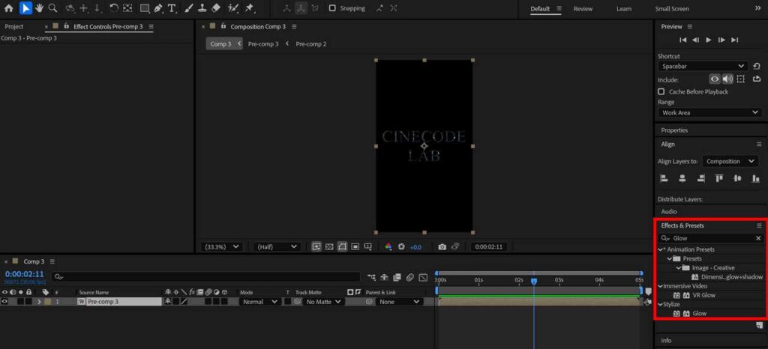Open the composition mini-flowchart icon

point(371,277)
